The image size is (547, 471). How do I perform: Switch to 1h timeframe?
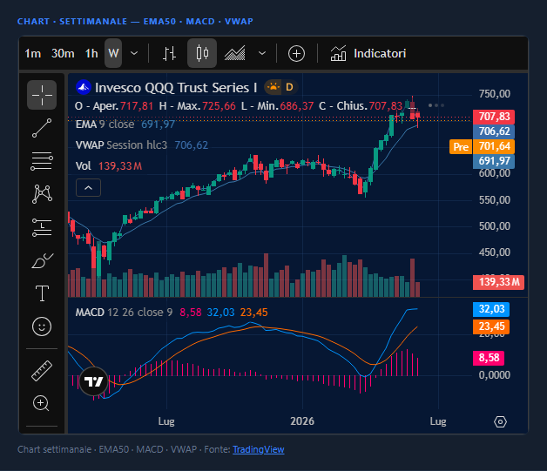click(91, 53)
